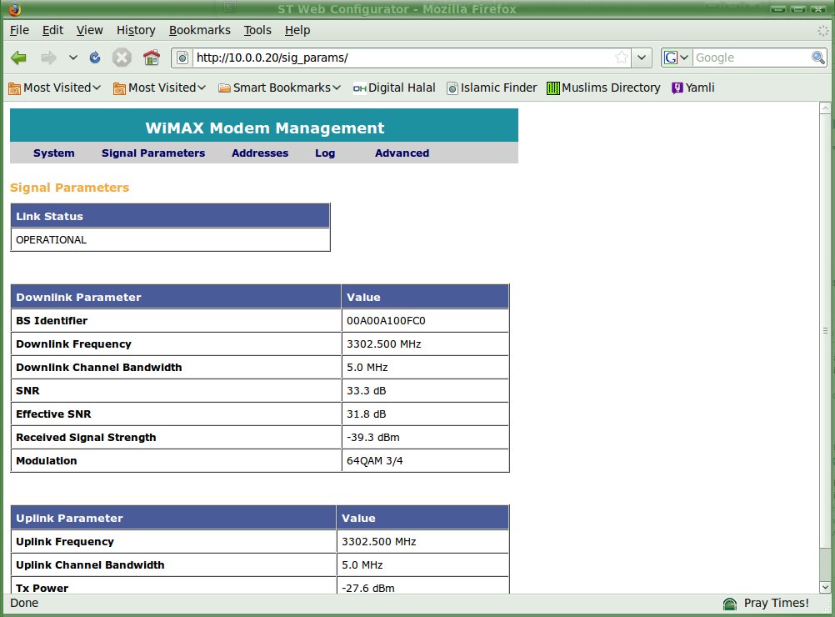Click the activity throbber icon
The image size is (835, 617).
[822, 30]
